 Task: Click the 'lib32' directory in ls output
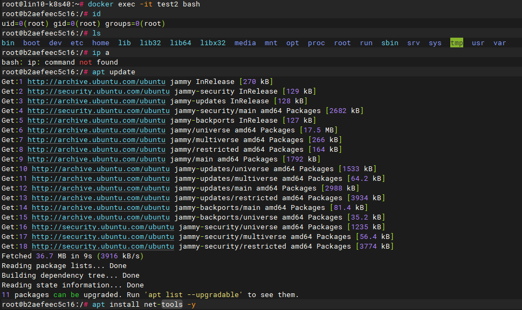pos(150,43)
